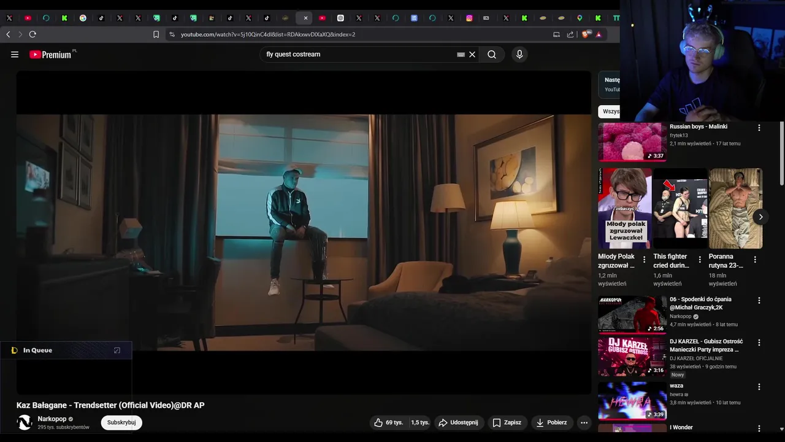Open Poranna rutyna short thumbnail

tap(735, 208)
